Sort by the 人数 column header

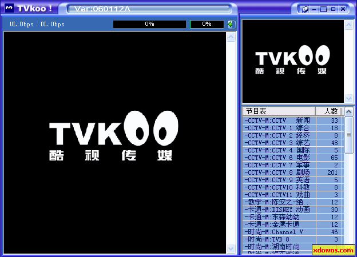(329, 111)
